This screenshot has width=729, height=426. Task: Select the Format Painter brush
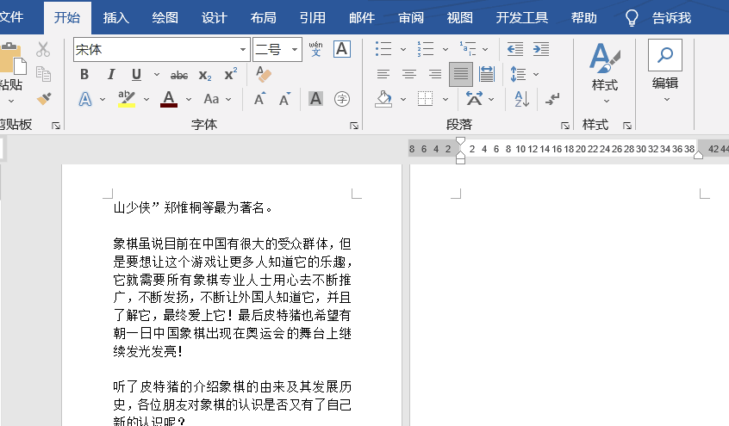(44, 98)
